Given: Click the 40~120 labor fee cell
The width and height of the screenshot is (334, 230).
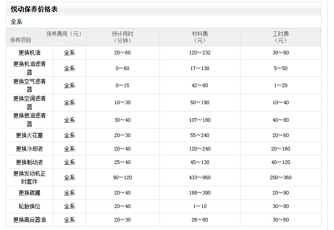Looking at the screenshot, I should point(281,162).
